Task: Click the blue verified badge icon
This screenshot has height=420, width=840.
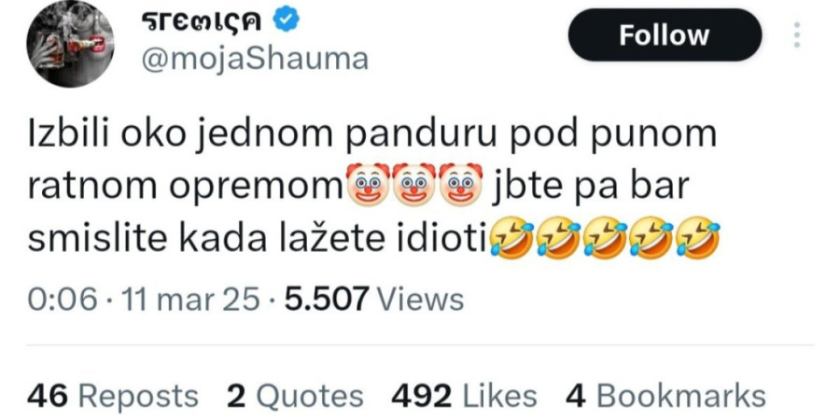Action: pyautogui.click(x=287, y=21)
